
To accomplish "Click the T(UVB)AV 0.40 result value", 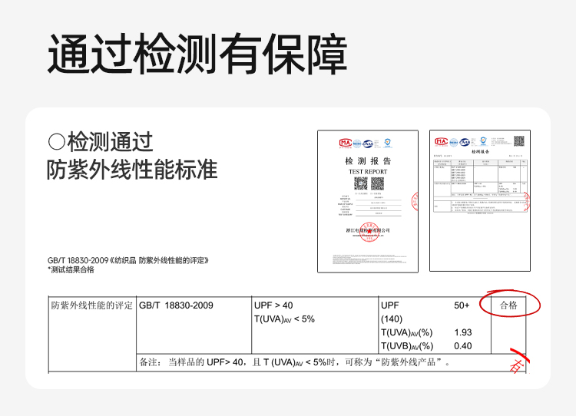I will coord(462,346).
